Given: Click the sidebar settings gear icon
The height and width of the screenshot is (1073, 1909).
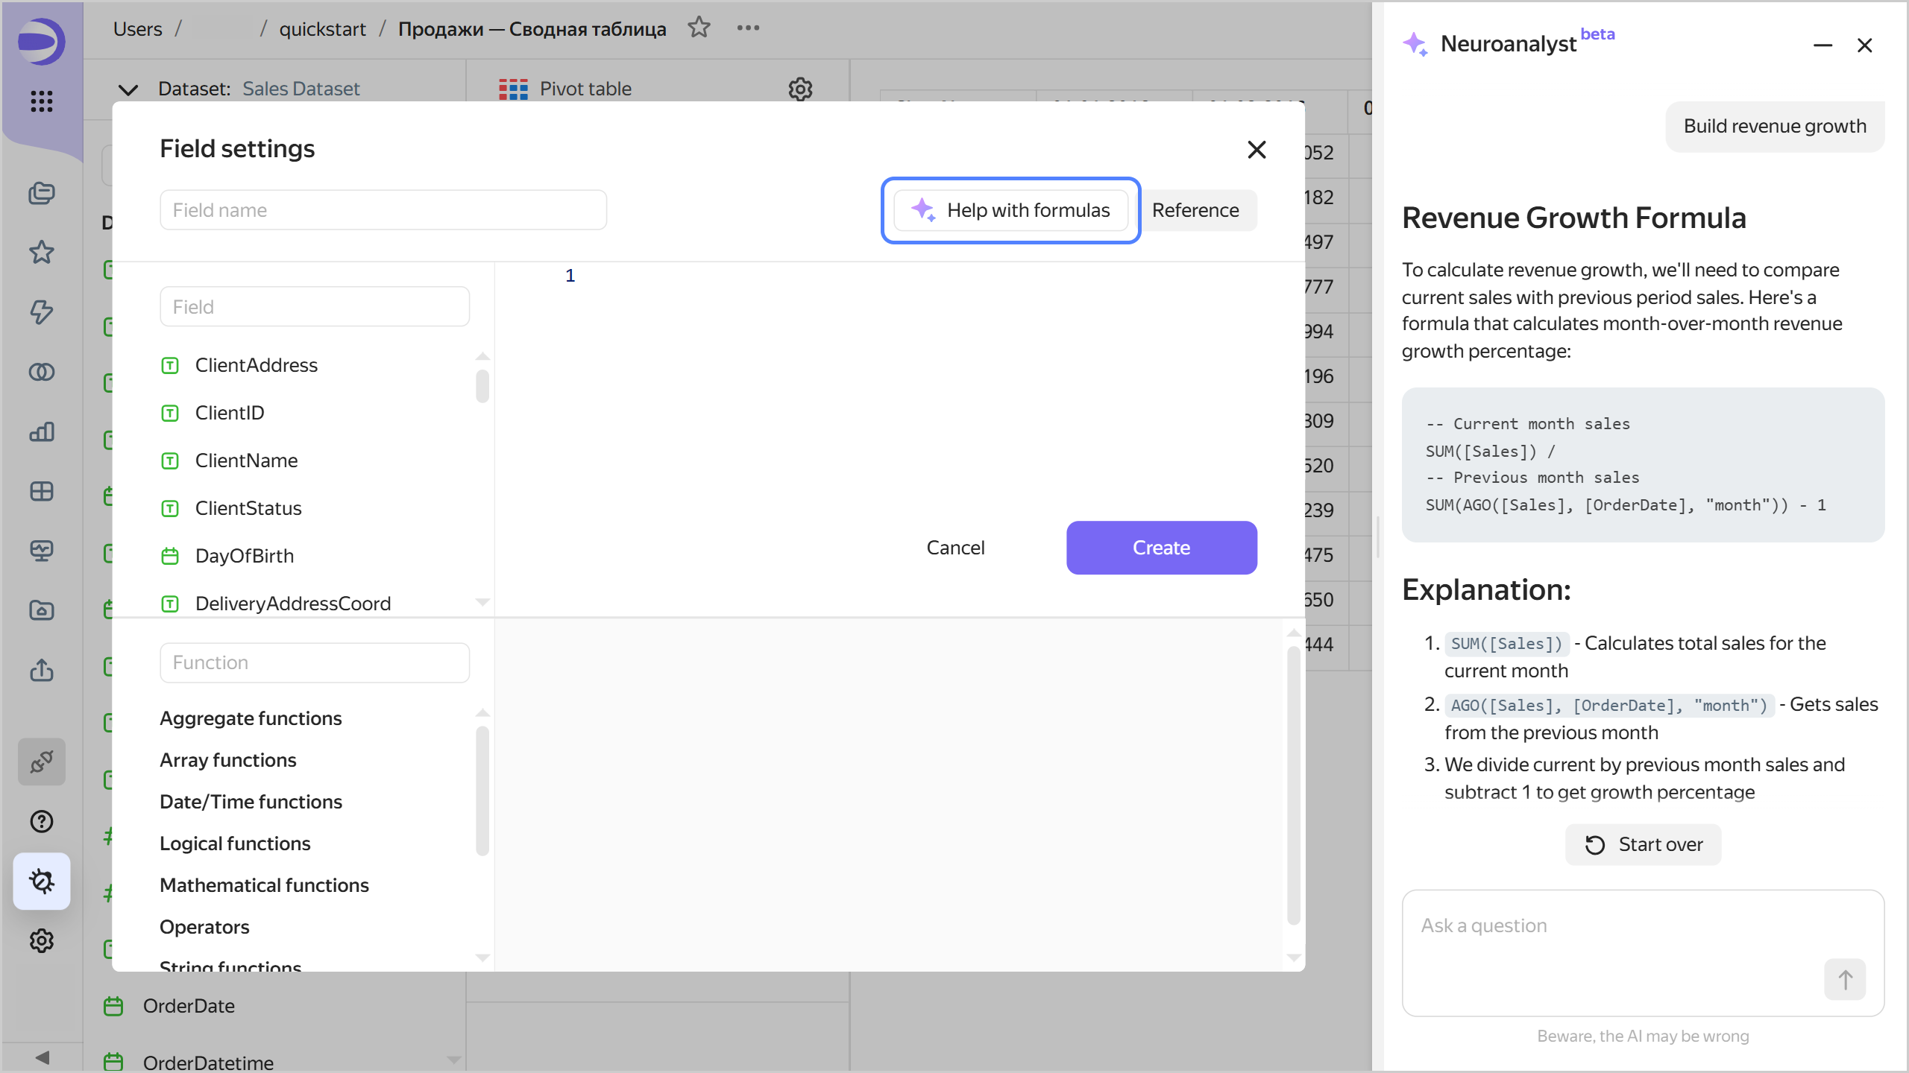Looking at the screenshot, I should point(42,940).
